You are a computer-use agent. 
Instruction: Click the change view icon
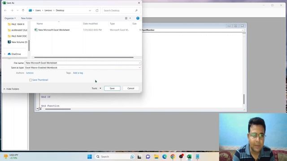tap(126, 18)
